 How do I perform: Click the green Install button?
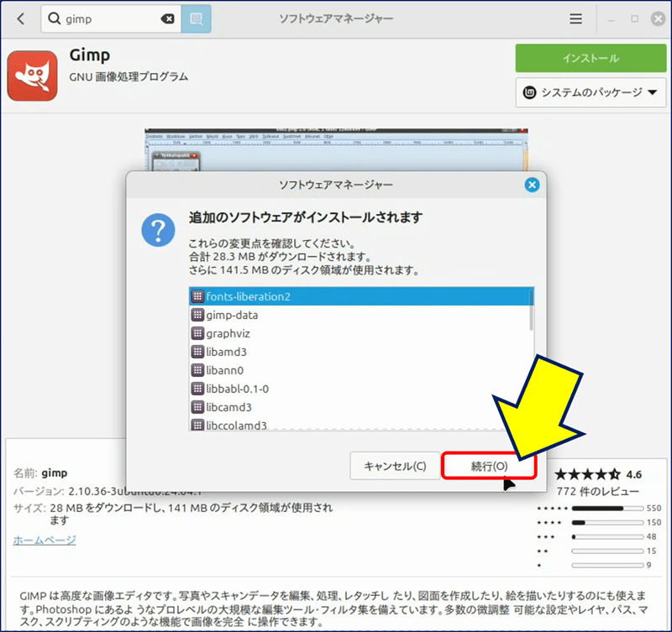[591, 58]
